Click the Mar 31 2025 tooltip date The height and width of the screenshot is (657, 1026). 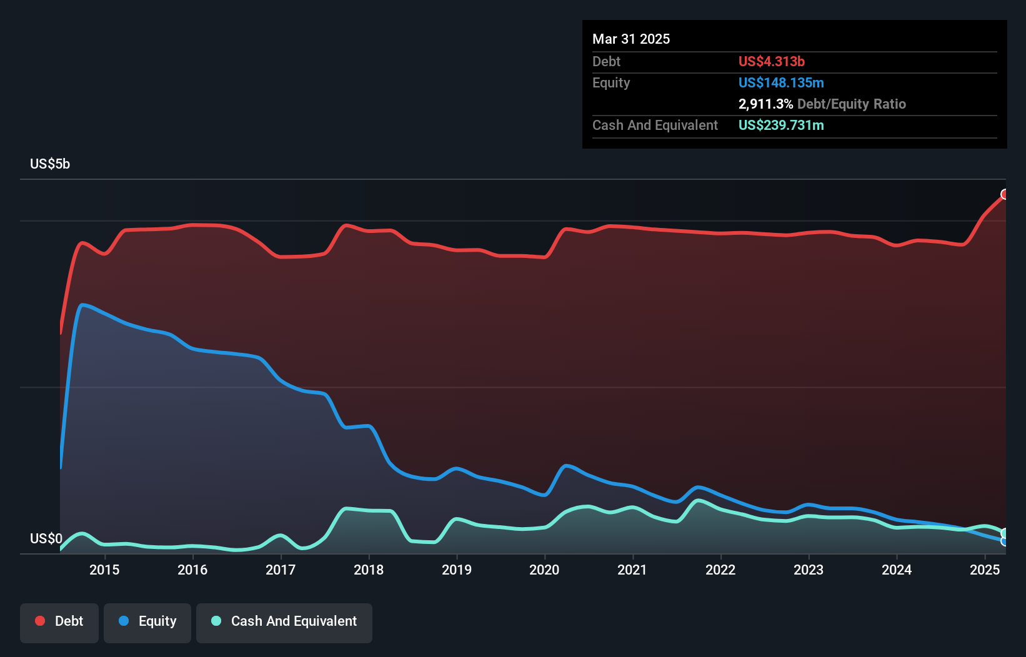pos(631,39)
